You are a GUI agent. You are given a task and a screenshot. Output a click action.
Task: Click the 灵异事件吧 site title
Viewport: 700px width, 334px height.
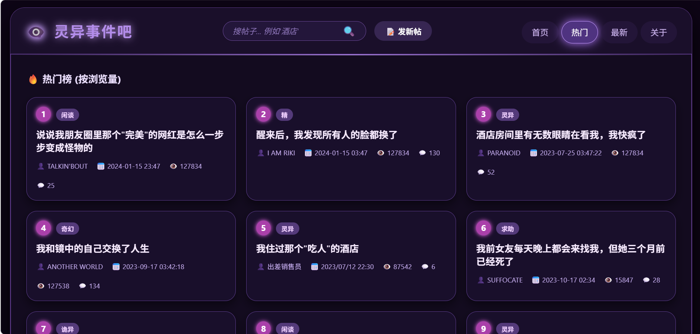pos(93,32)
